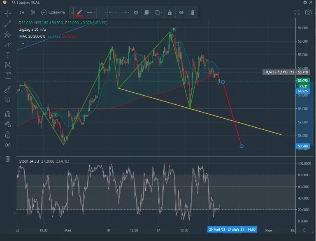Enter fullscreen chart mode
This screenshot has width=316, height=241.
(x=297, y=12)
